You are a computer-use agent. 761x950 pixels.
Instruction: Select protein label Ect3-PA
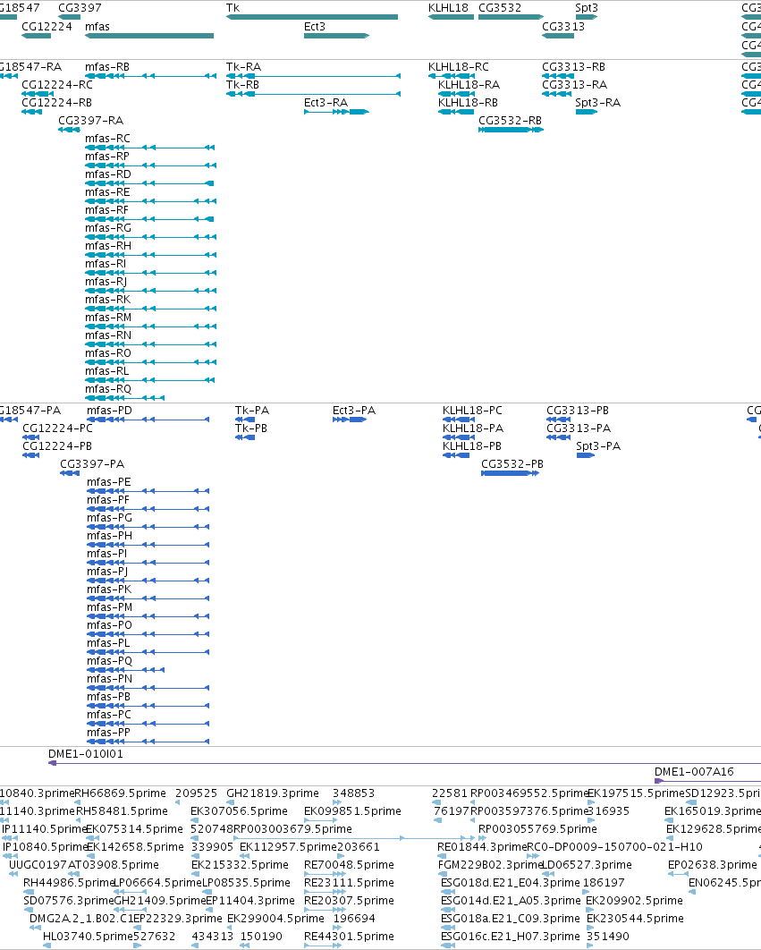point(354,411)
